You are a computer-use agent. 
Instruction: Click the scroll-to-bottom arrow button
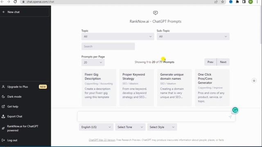tap(254, 80)
